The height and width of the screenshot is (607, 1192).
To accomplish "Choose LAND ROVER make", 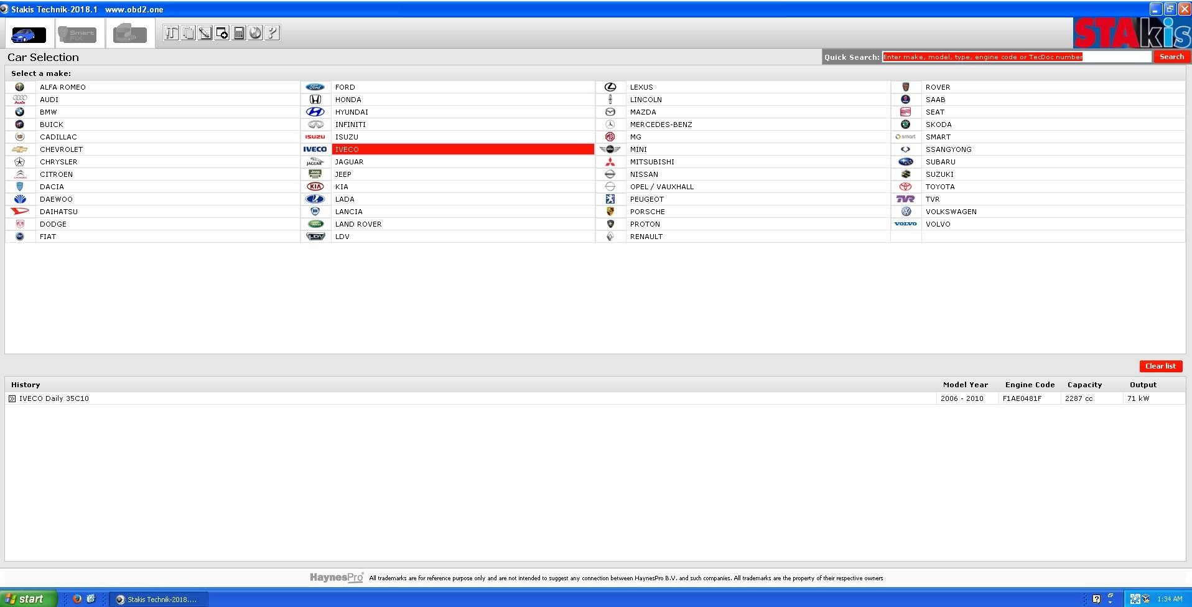I will point(358,224).
